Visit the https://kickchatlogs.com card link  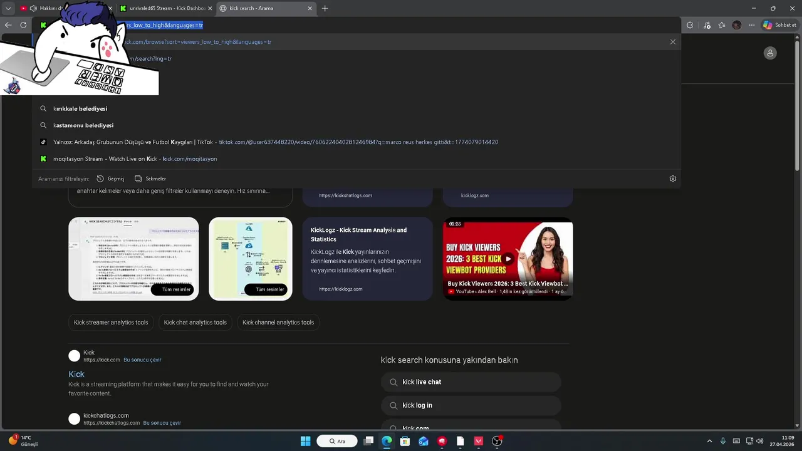tap(345, 195)
